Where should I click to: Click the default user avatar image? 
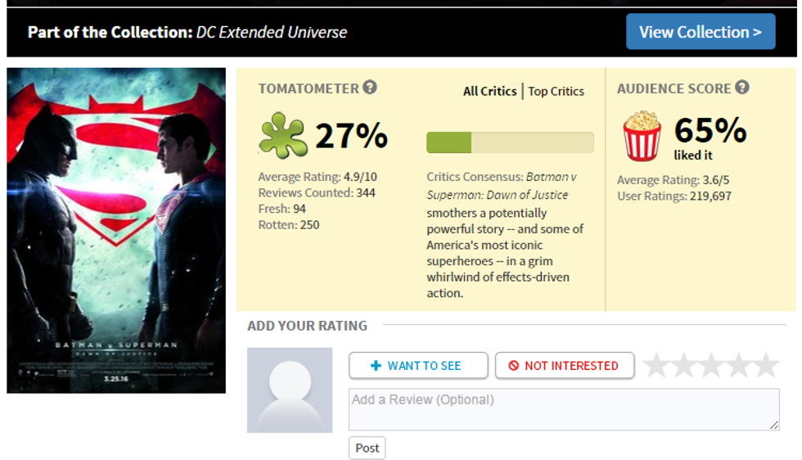coord(290,390)
